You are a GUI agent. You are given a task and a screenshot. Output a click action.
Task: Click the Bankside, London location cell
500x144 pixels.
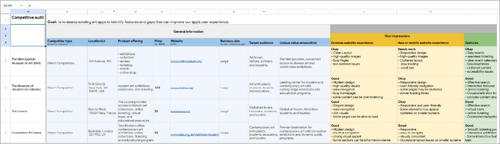102,133
